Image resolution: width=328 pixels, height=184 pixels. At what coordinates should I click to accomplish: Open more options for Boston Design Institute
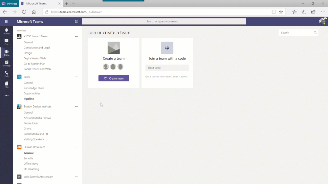coord(77,107)
